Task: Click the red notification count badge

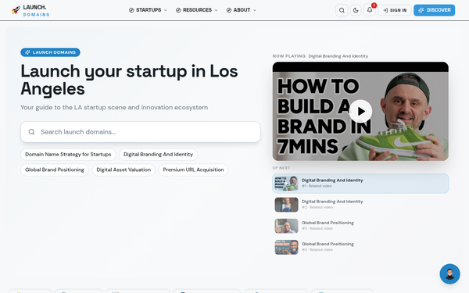Action: pyautogui.click(x=374, y=5)
